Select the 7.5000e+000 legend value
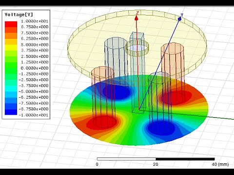234x175 pixels. (x=35, y=33)
